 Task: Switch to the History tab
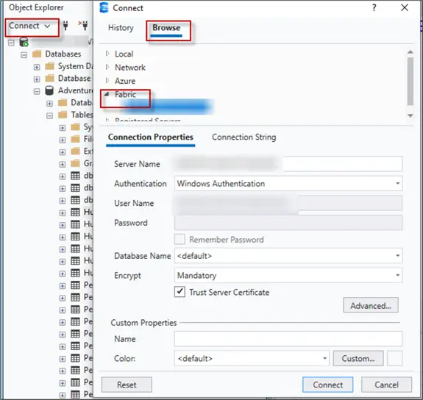click(121, 28)
